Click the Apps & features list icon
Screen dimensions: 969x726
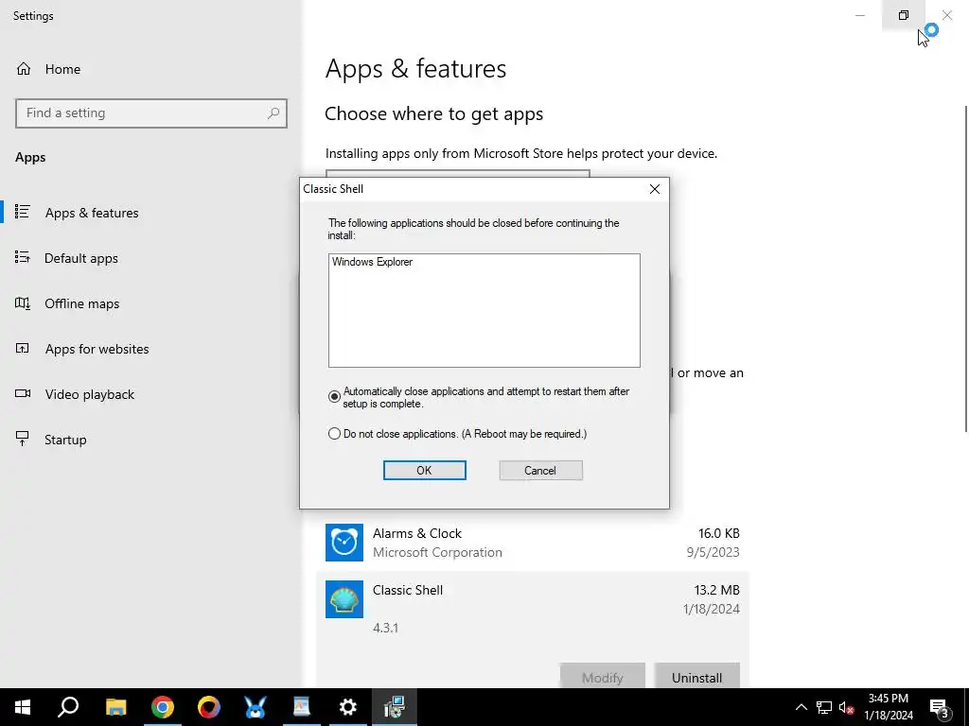[x=23, y=212]
